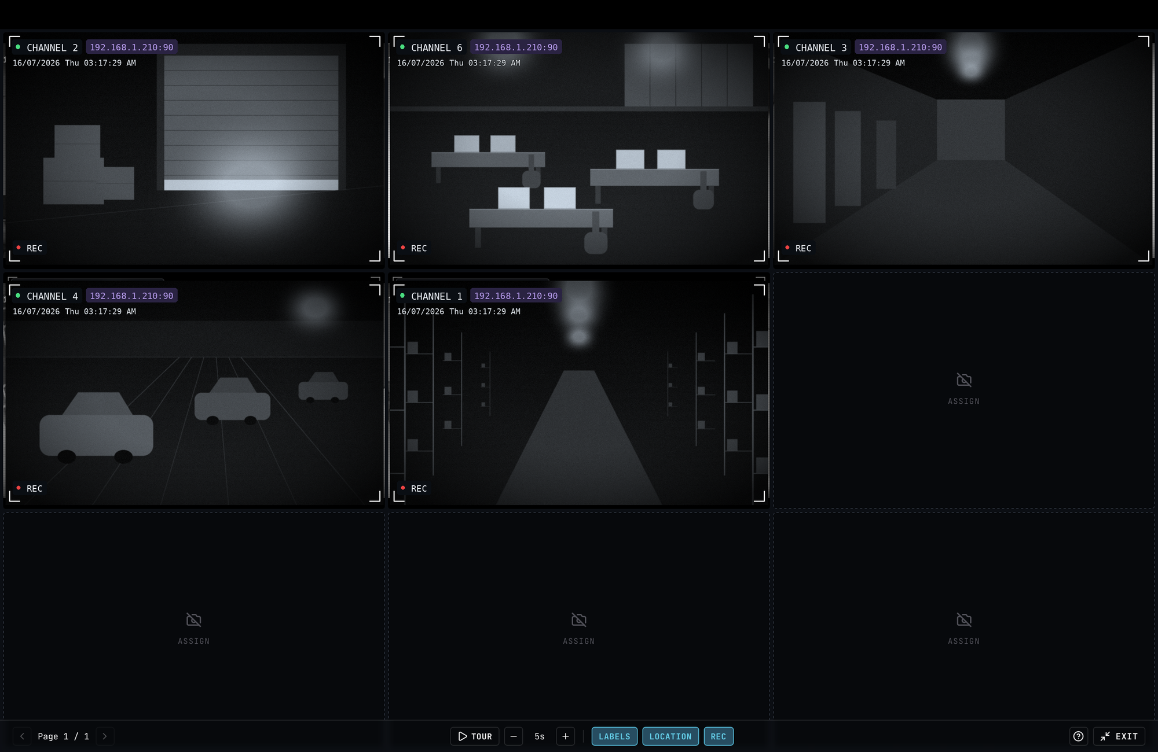Click Channel 1 timestamp text
1158x752 pixels.
(459, 311)
